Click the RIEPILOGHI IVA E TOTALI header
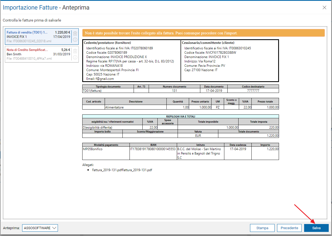The image size is (332, 236). [x=181, y=116]
